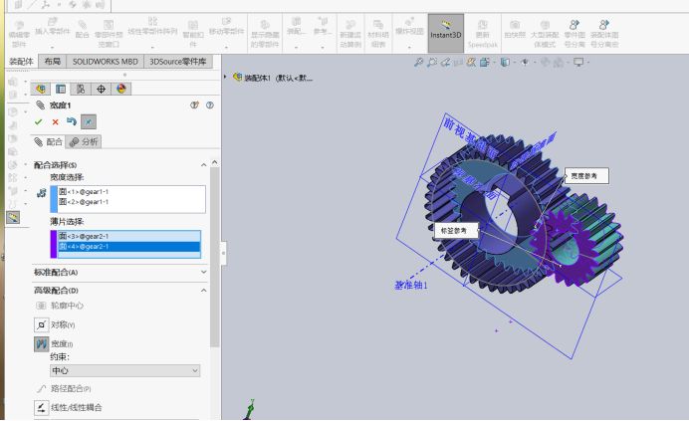This screenshot has width=689, height=421.
Task: Collapse the 配合选择 section
Action: point(203,165)
